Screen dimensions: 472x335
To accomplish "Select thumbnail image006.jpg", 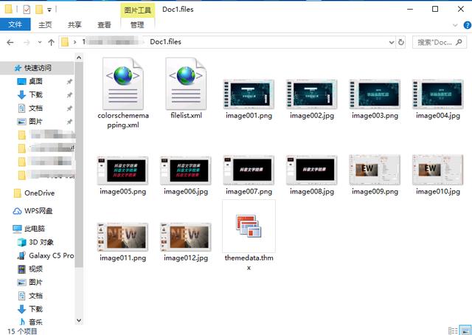I will coord(186,170).
